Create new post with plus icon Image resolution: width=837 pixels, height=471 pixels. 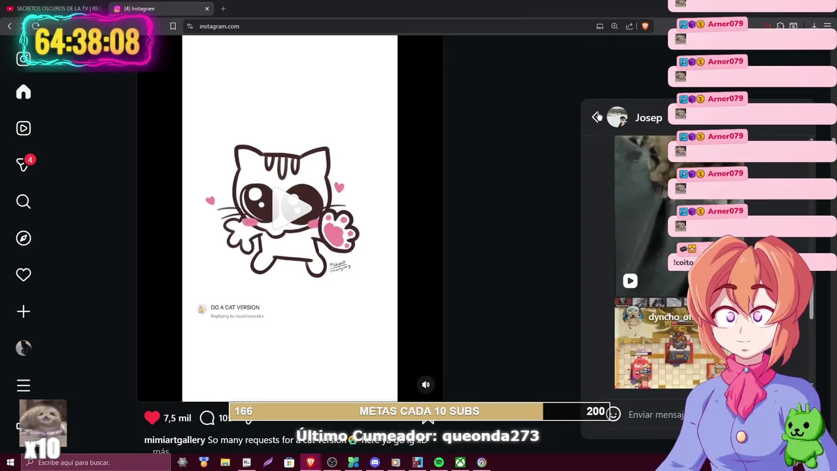click(24, 311)
